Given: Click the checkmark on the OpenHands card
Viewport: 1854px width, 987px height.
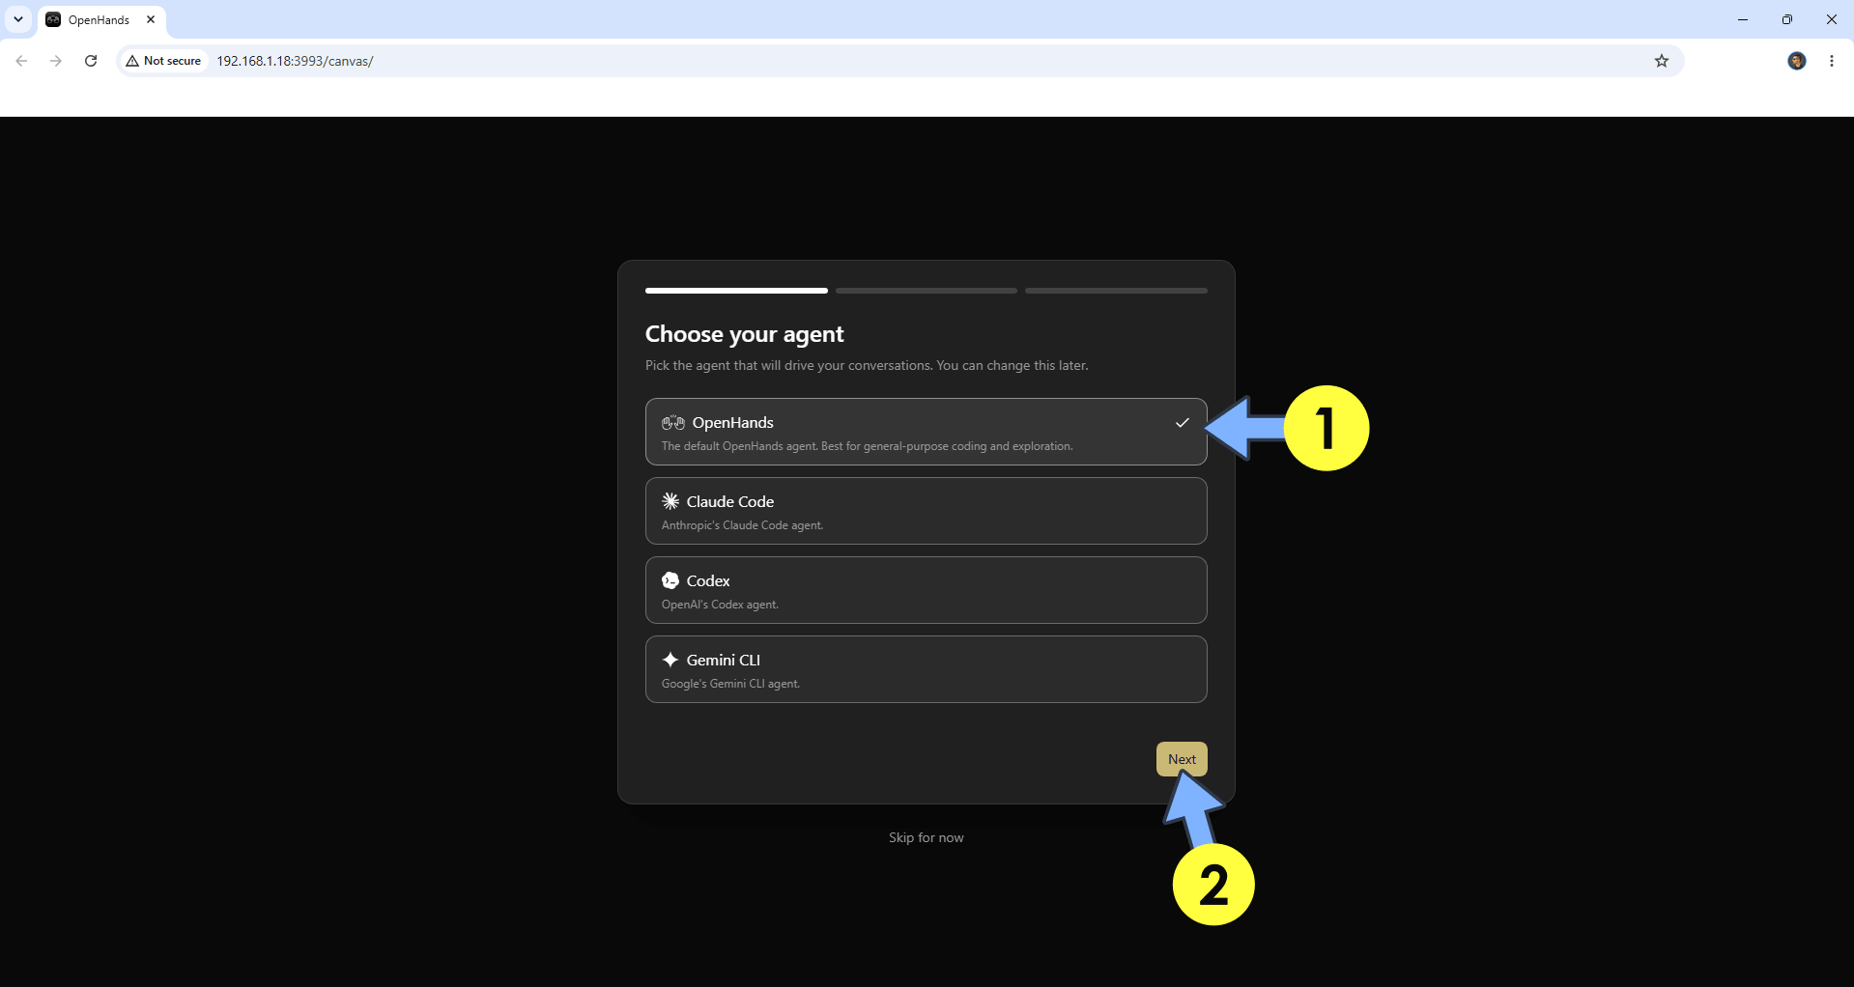Looking at the screenshot, I should click(x=1182, y=423).
